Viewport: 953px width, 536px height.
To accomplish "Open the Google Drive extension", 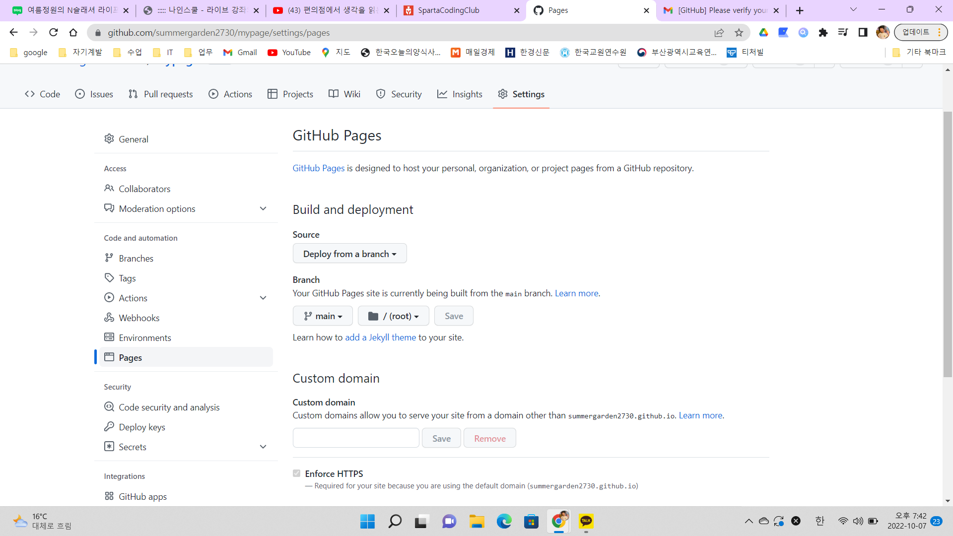I will pyautogui.click(x=764, y=32).
